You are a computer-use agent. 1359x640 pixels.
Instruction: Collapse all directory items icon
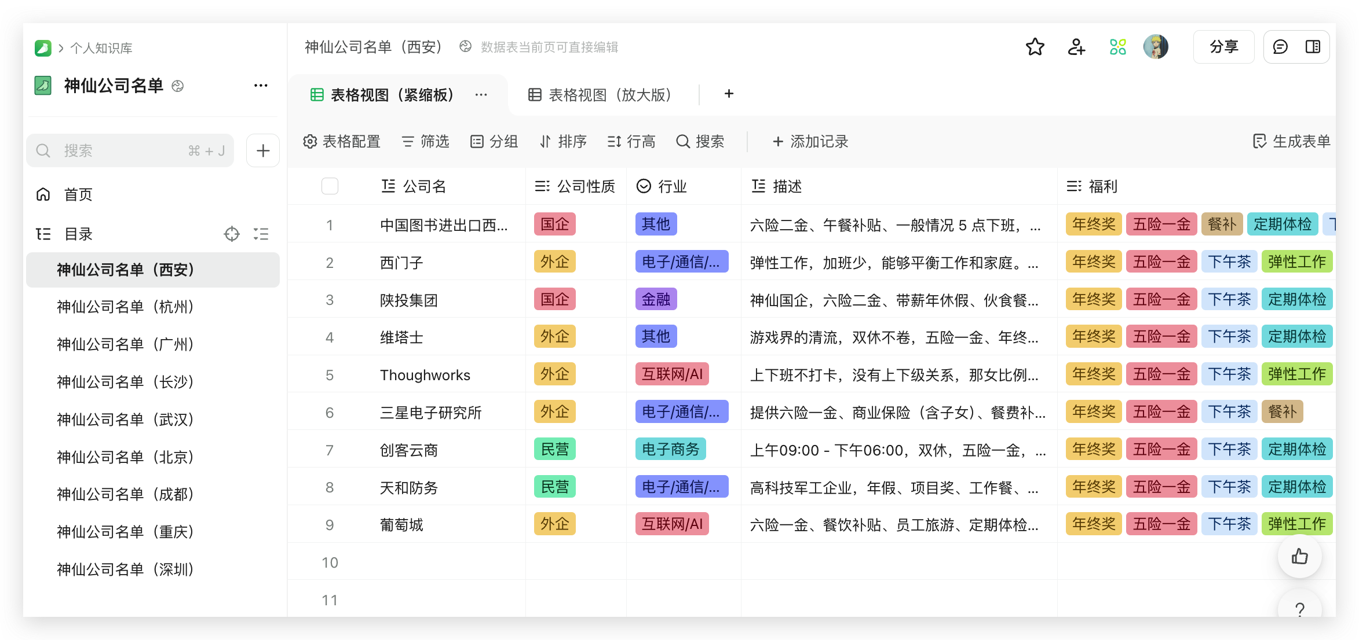pyautogui.click(x=261, y=234)
